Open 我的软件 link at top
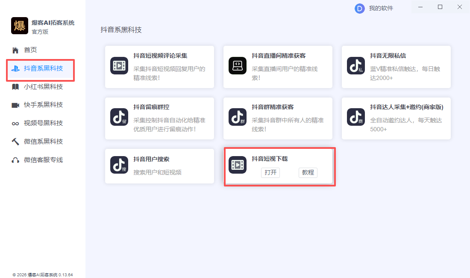This screenshot has width=470, height=278. click(381, 9)
